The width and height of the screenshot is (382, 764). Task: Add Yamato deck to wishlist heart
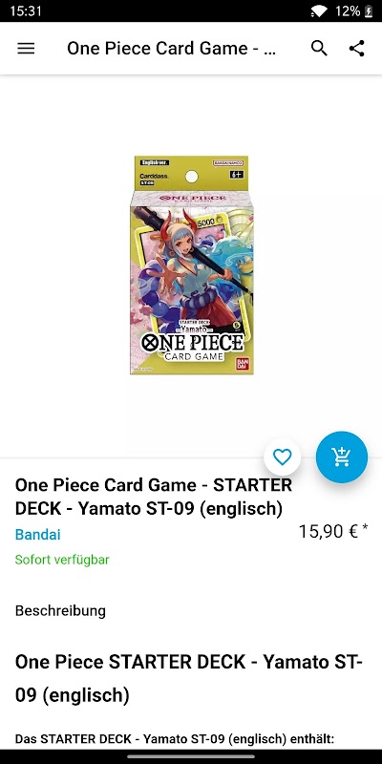282,457
